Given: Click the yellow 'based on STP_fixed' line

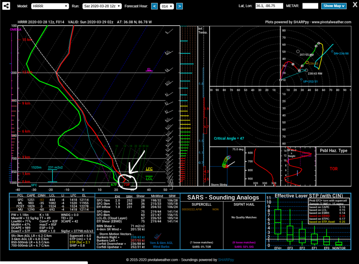Looking at the screenshot, I should pos(327,222).
